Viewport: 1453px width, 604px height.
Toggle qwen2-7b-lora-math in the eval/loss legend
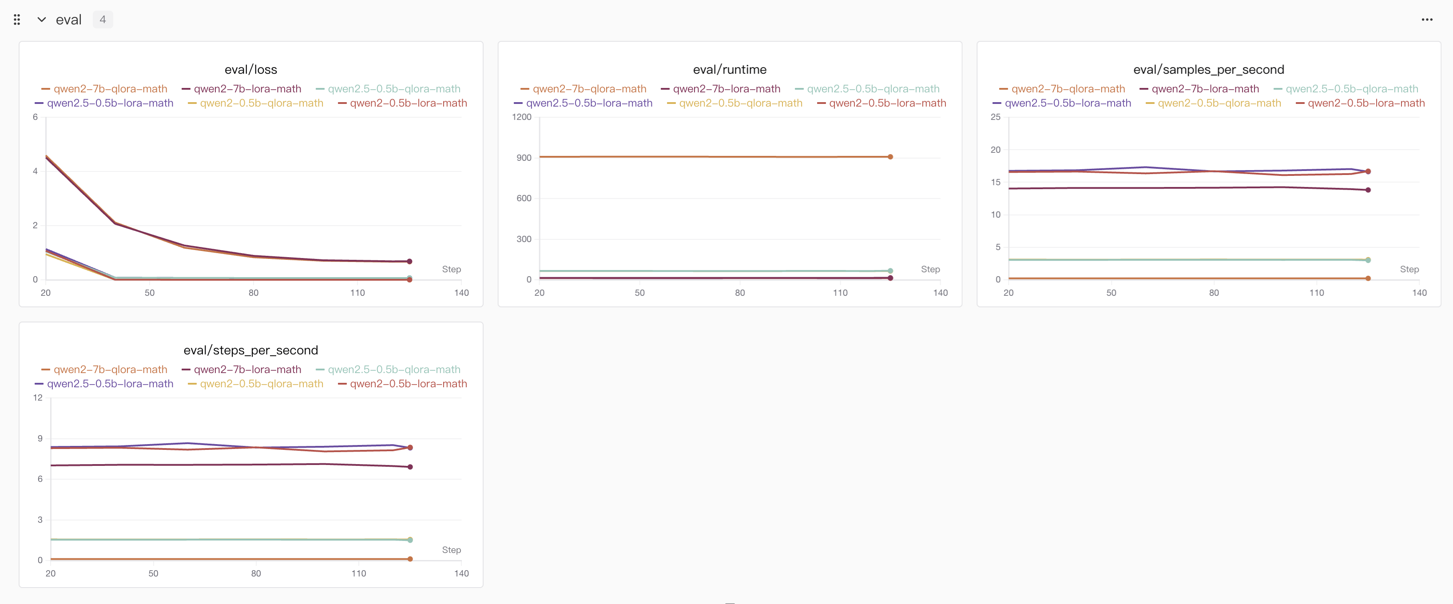click(247, 89)
